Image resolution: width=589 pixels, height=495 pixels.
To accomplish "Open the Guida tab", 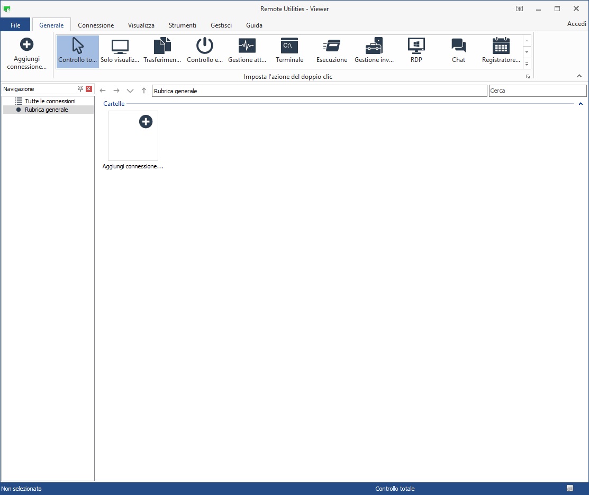I will tap(255, 25).
